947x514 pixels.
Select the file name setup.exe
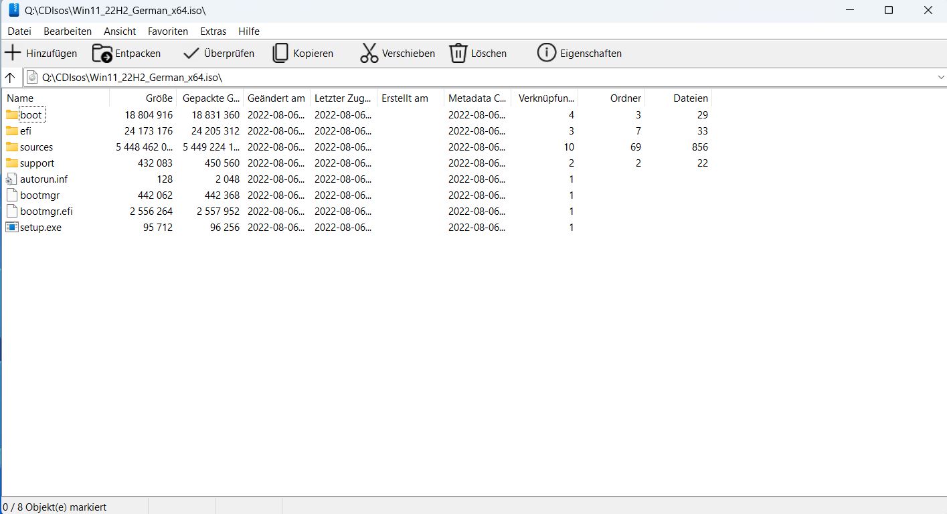point(41,227)
